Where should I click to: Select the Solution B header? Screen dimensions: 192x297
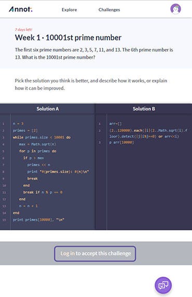point(144,109)
